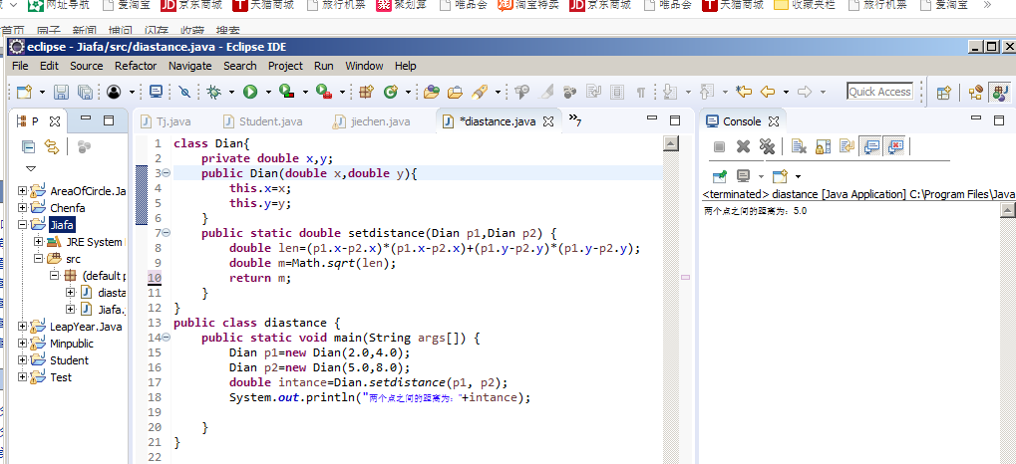The image size is (1016, 464).
Task: Click Collapse All in Package Explorer
Action: tap(29, 146)
